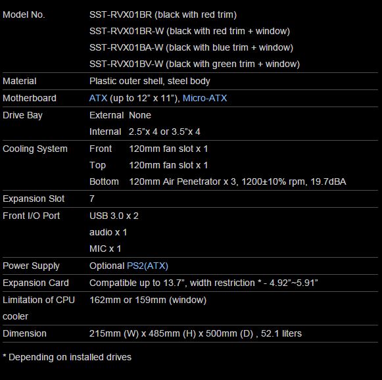Click the SST-RVX01BV-W green trim model

(x=195, y=64)
